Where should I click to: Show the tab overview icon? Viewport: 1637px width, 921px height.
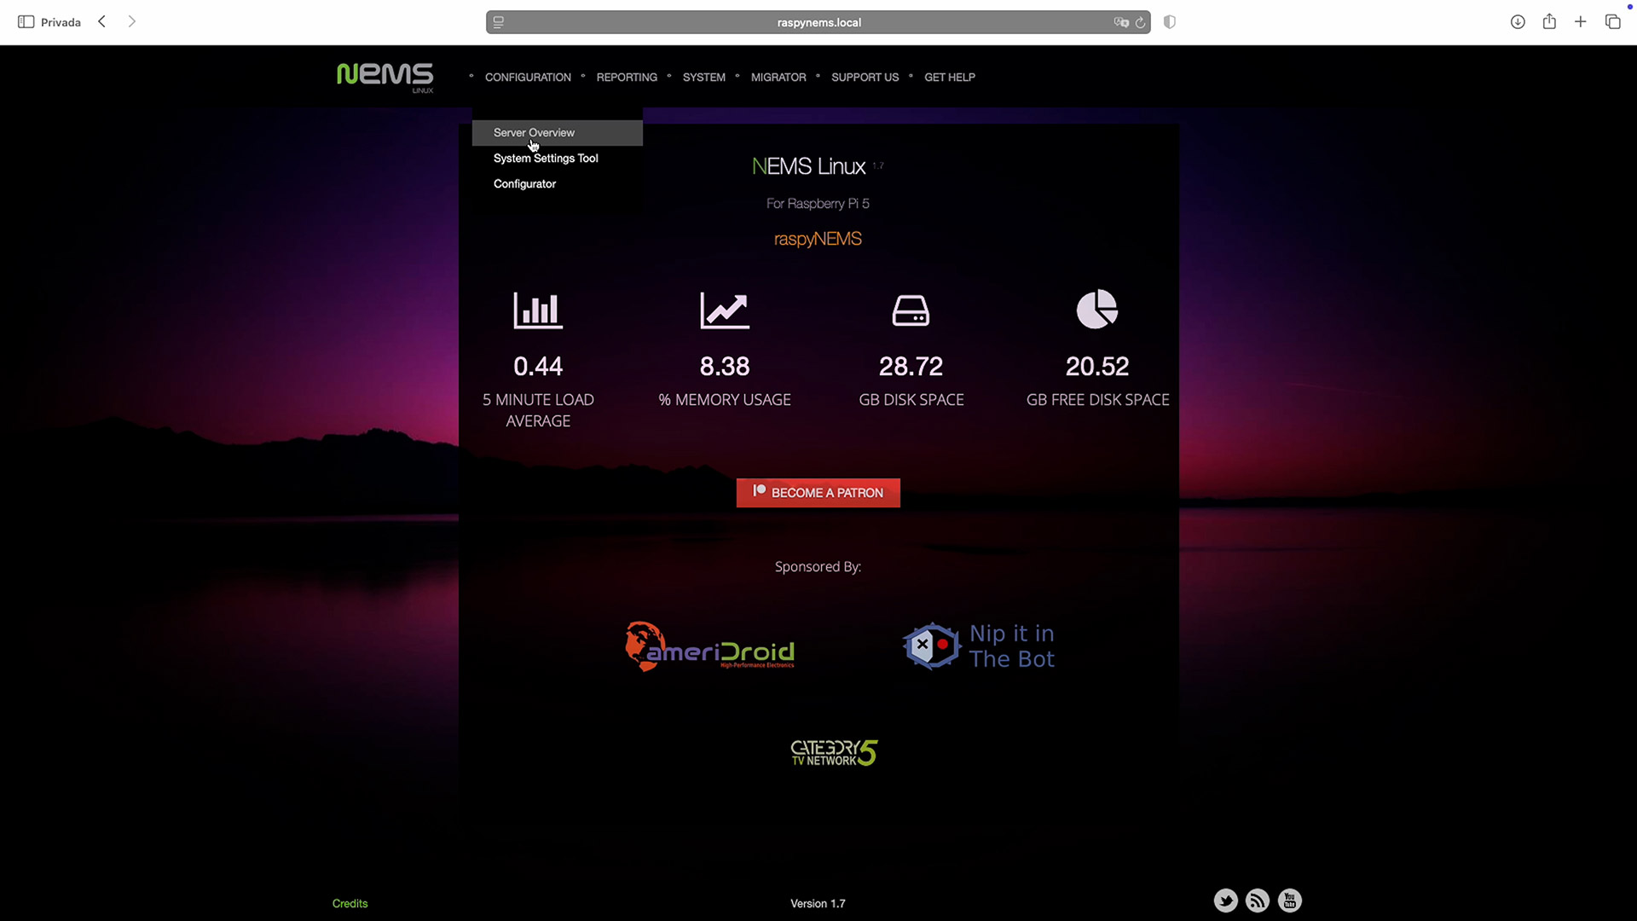click(1612, 22)
